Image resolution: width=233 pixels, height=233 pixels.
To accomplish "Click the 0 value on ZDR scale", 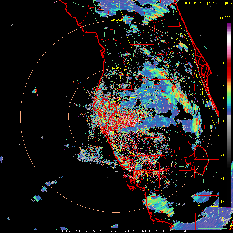I will pos(223,110).
